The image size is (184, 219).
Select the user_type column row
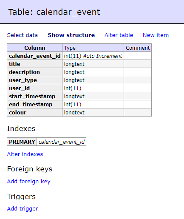pos(79,80)
